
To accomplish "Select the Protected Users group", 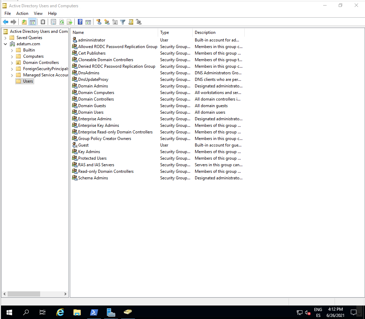I will (89, 158).
